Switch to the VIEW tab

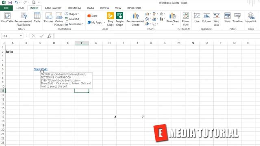118,8
